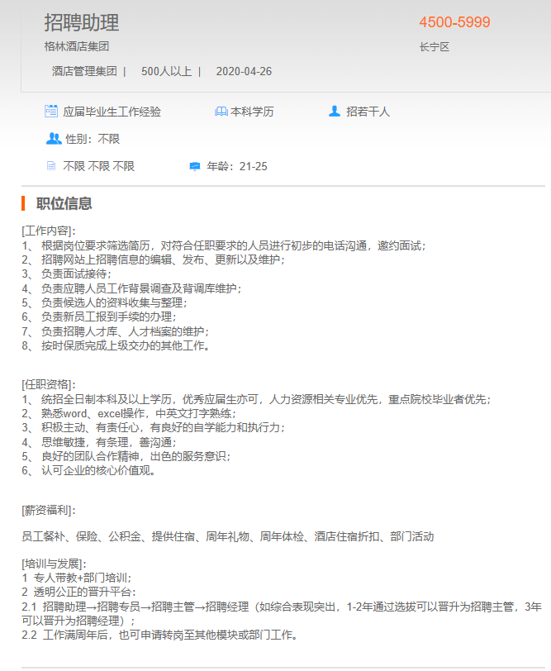Image resolution: width=551 pixels, height=671 pixels.
Task: Click the [工作内容] section label
Action: (49, 231)
